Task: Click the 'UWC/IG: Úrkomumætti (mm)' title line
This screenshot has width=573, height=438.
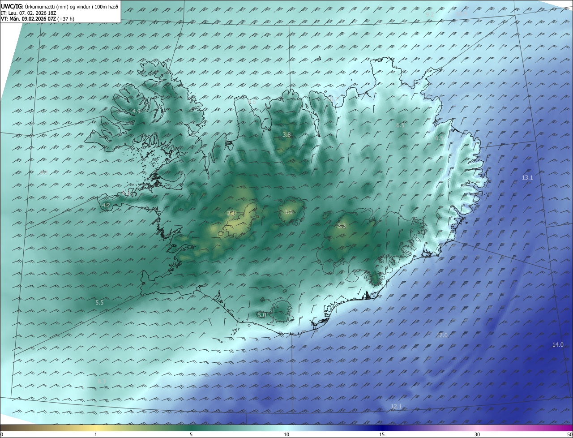Action: click(60, 6)
